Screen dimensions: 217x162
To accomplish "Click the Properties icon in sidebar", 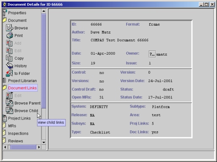I will coord(5,13).
